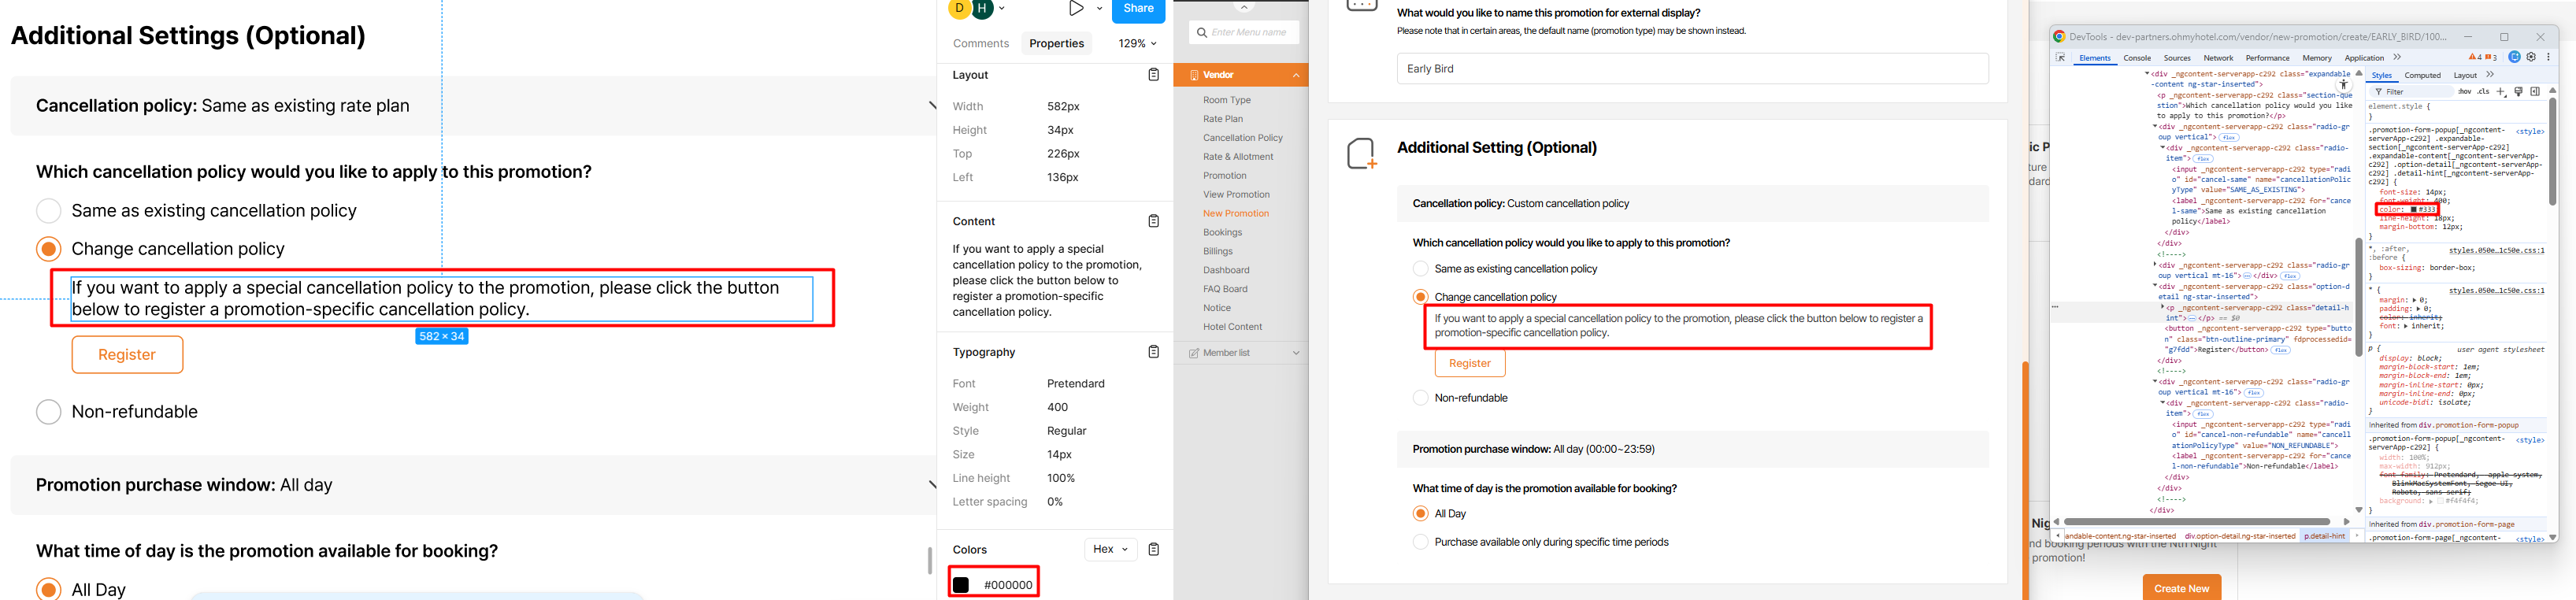Click the Create New button
The height and width of the screenshot is (600, 2576).
click(2182, 588)
